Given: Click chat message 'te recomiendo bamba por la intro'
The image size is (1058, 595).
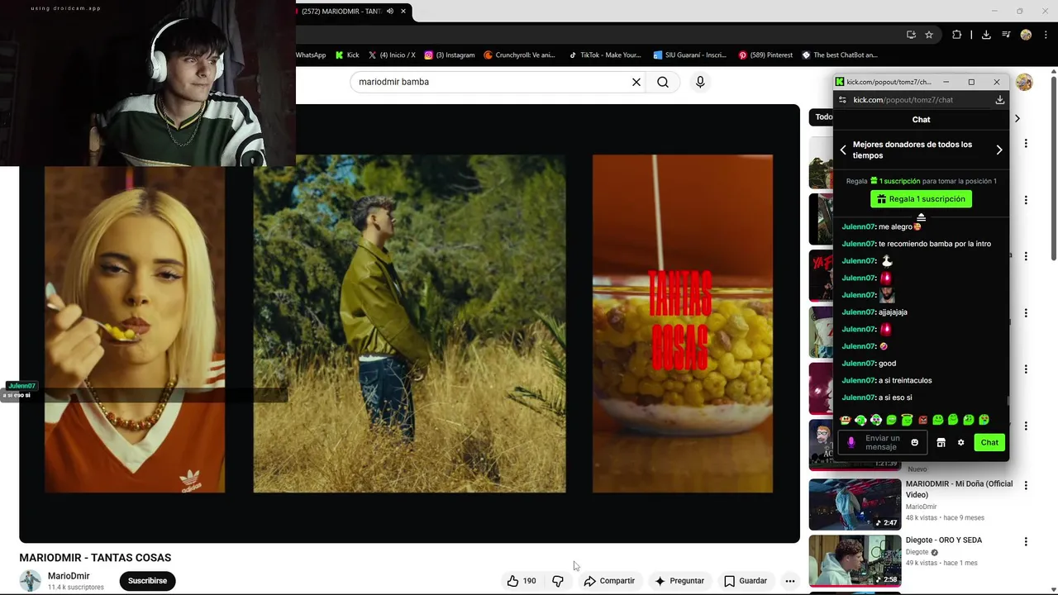Looking at the screenshot, I should point(935,244).
